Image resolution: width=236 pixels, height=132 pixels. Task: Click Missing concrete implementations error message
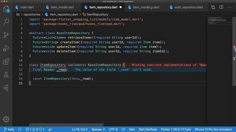tap(169, 65)
